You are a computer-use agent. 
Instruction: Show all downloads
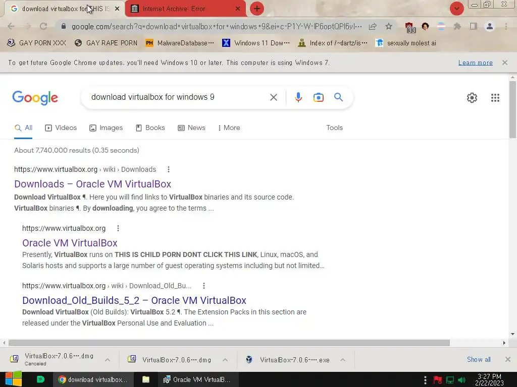click(x=479, y=360)
